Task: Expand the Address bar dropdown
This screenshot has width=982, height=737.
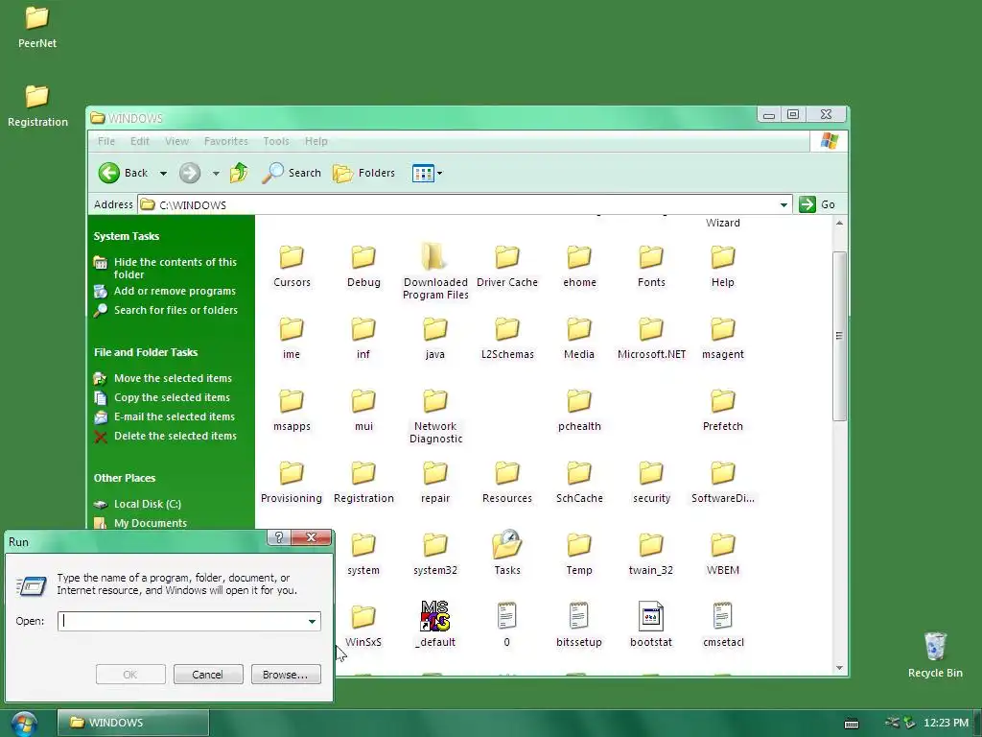Action: (783, 205)
